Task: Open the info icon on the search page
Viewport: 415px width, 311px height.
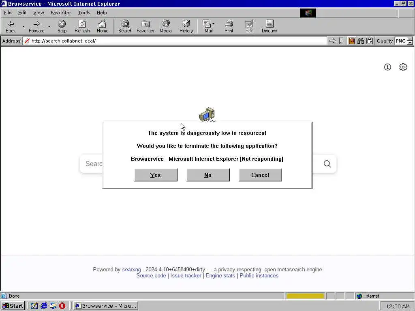Action: point(387,67)
